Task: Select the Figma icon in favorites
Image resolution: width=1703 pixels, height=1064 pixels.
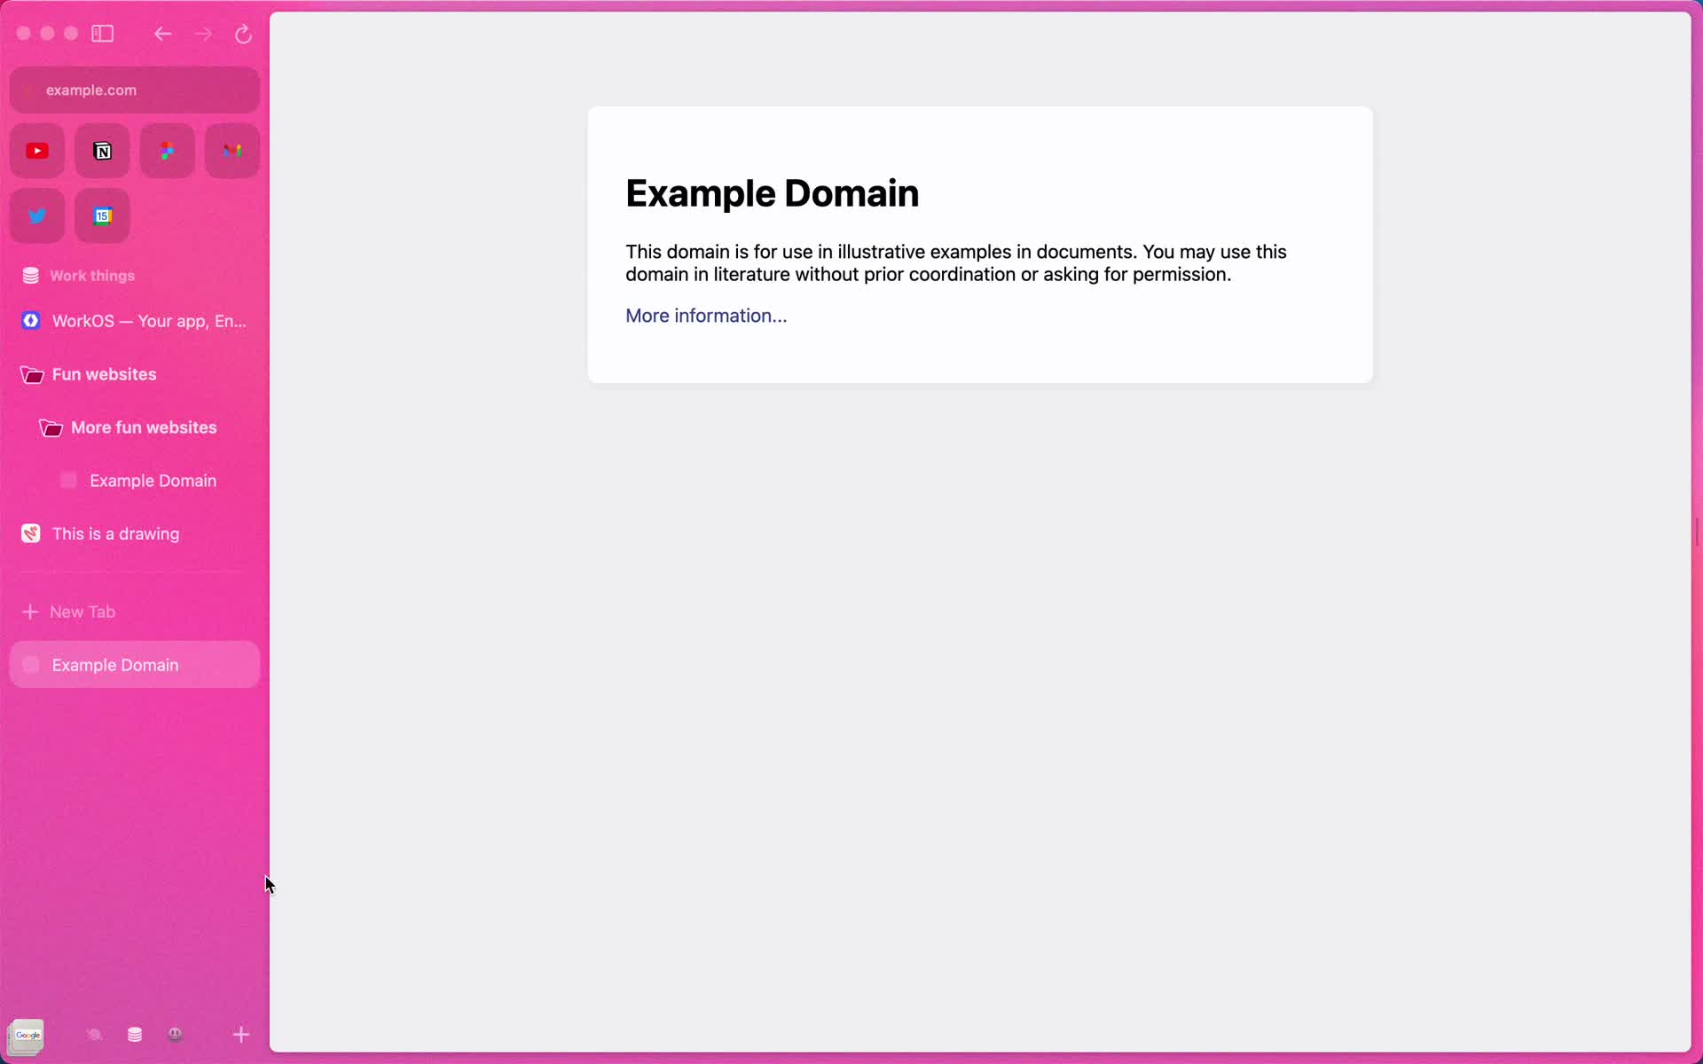Action: pyautogui.click(x=168, y=150)
